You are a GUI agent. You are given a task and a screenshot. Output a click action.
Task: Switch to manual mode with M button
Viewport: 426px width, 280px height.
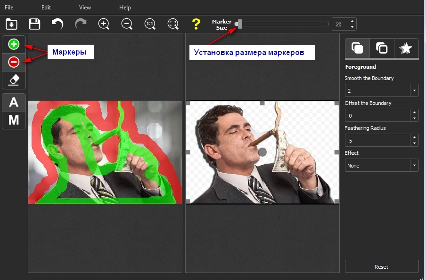tap(14, 120)
